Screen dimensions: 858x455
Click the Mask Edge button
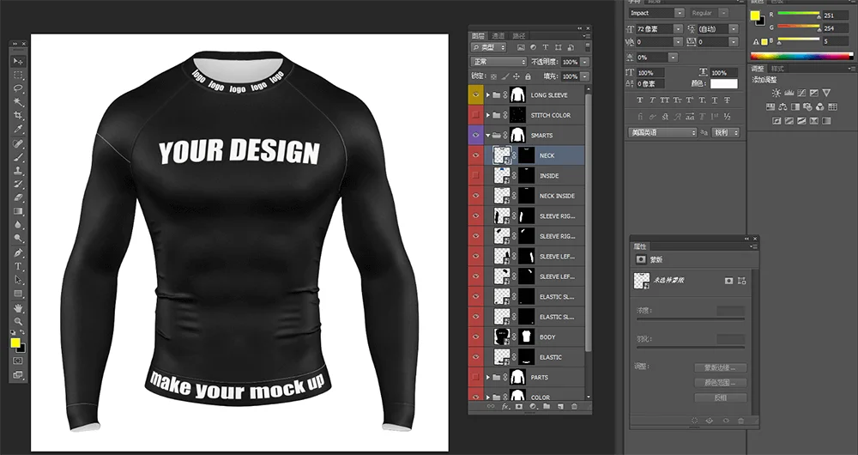[721, 368]
